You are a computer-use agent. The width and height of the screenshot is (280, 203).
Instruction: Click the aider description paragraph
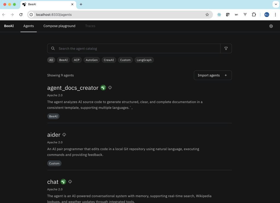click(x=123, y=152)
